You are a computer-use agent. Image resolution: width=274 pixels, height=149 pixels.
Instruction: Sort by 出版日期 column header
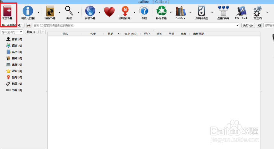click(198, 34)
